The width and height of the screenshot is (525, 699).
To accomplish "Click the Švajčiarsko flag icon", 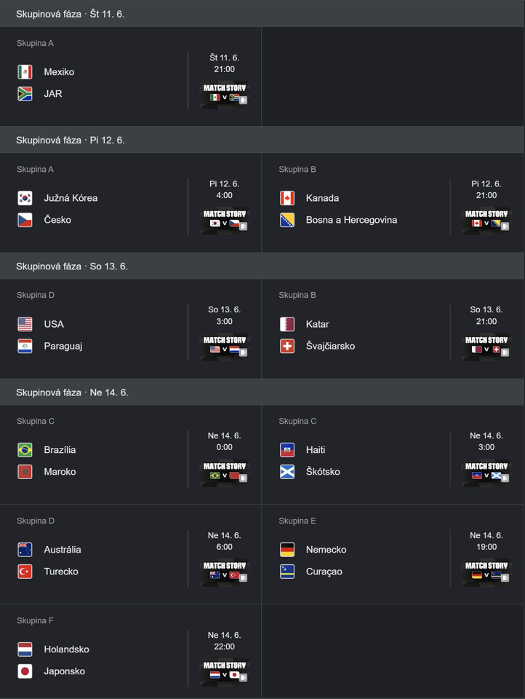I will click(287, 346).
